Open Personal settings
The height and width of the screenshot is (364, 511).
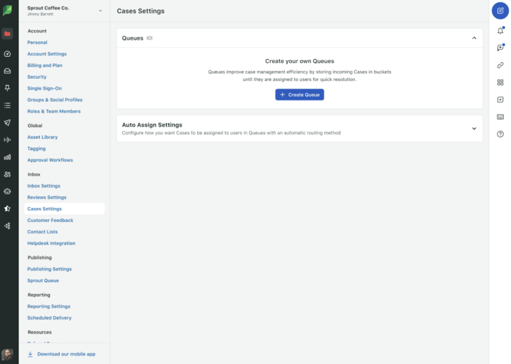tap(37, 43)
